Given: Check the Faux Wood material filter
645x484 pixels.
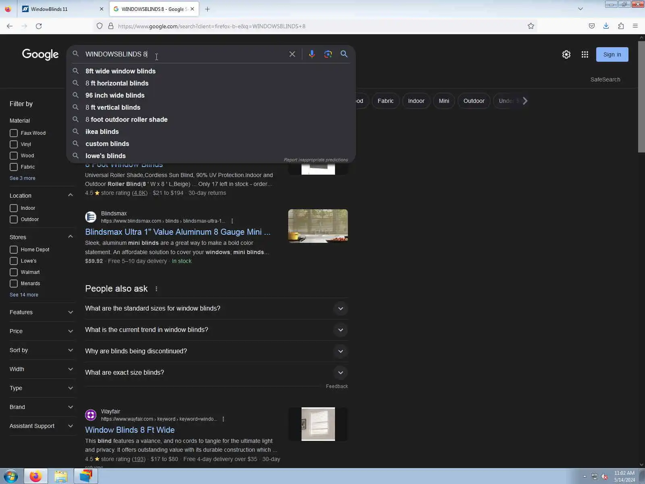Looking at the screenshot, I should [x=14, y=133].
